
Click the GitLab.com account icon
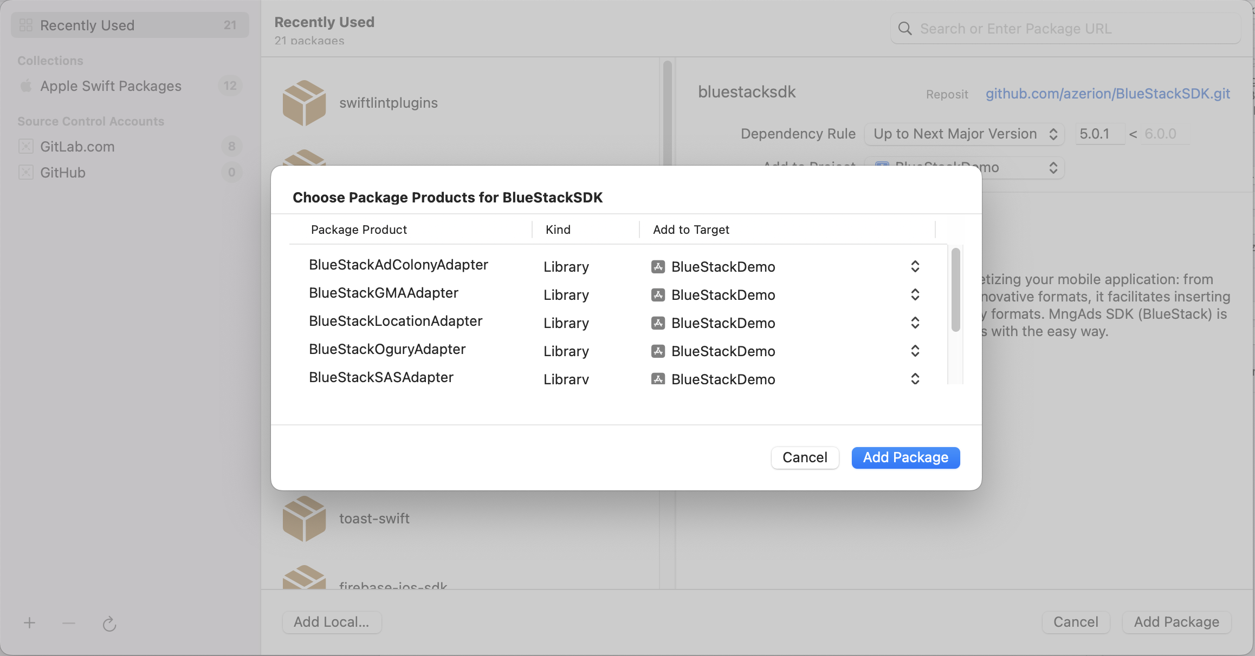25,146
